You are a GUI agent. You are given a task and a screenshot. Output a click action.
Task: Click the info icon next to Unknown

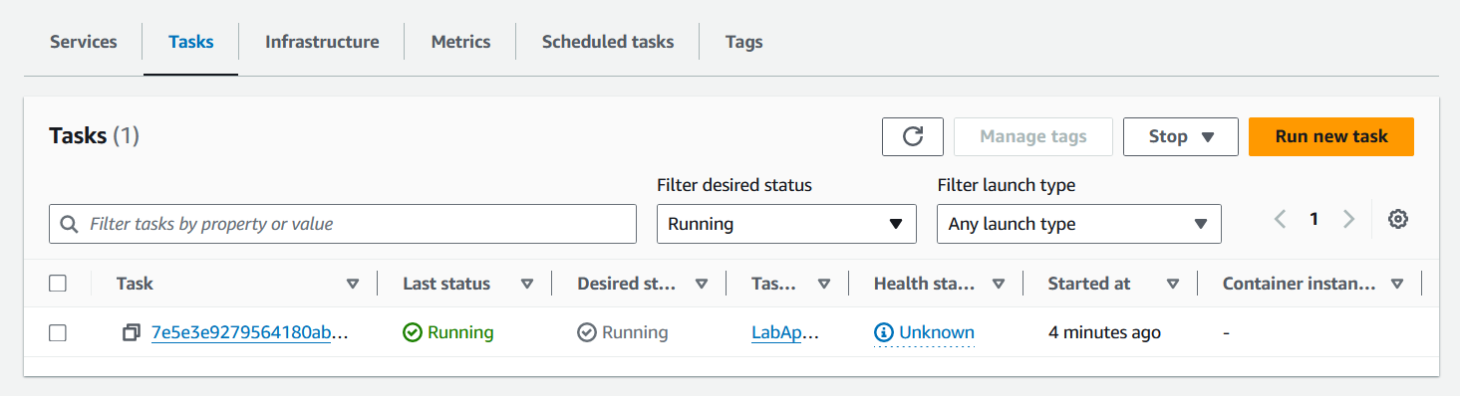click(x=884, y=333)
